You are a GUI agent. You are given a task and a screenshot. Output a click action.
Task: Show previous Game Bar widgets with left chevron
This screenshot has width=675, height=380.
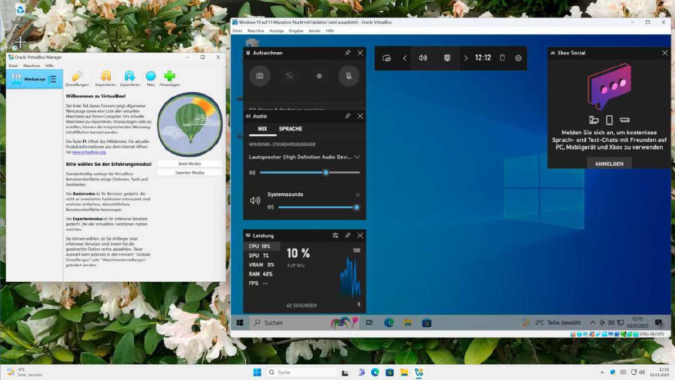404,58
